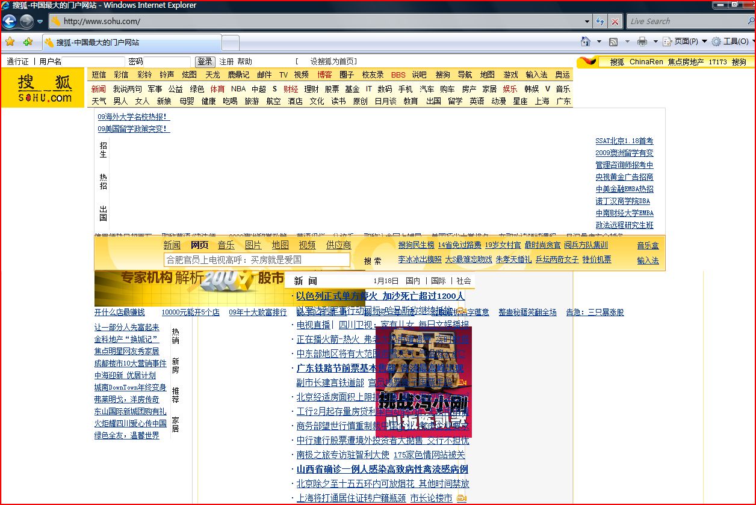Screen dimensions: 756x505
Task: Click the 登录 login button
Action: point(205,61)
